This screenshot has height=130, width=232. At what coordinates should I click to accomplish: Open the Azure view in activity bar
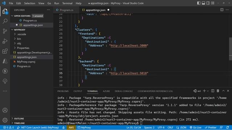click(5, 61)
